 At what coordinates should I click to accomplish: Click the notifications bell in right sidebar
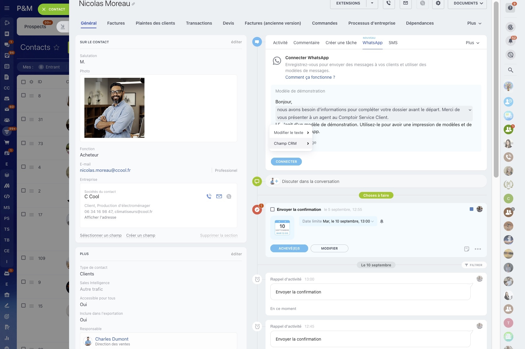coord(511,41)
